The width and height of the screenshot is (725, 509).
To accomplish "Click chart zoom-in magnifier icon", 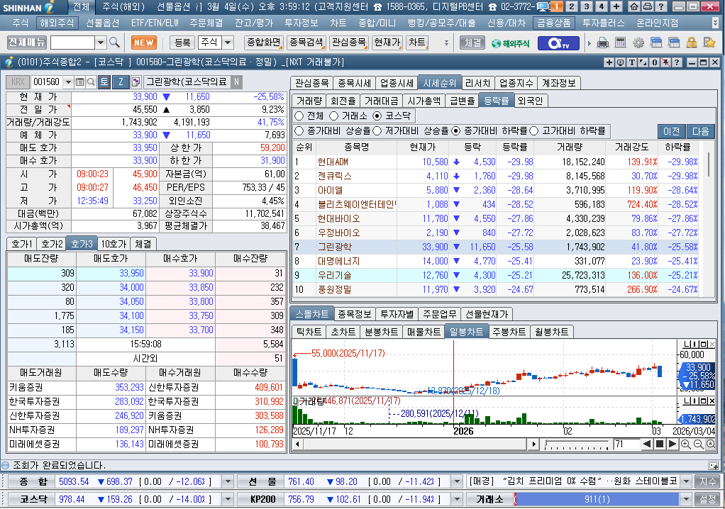I will pyautogui.click(x=686, y=444).
